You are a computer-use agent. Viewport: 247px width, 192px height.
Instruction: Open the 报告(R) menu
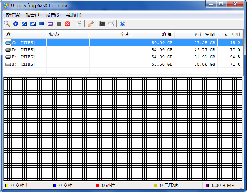tap(33, 15)
